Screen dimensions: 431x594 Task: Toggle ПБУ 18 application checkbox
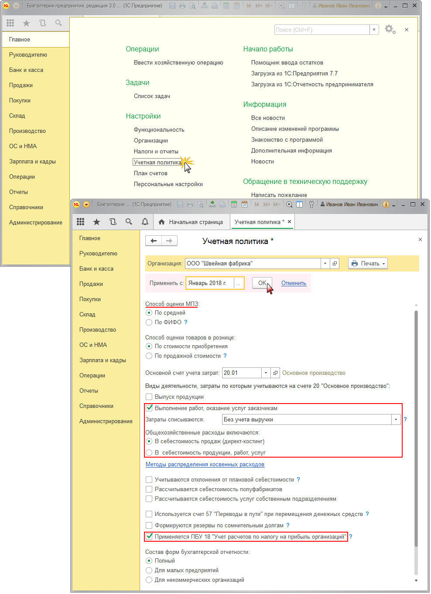click(149, 536)
